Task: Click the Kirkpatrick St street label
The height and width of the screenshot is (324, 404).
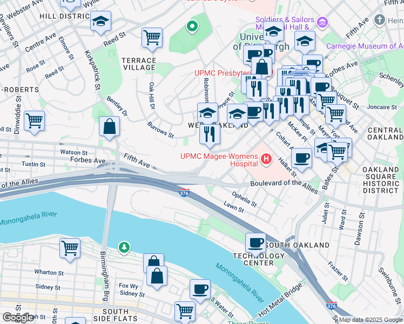Action: [92, 70]
